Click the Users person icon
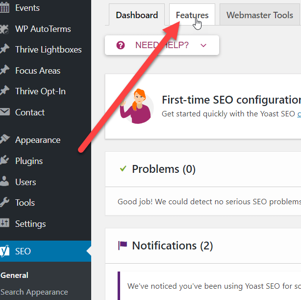 point(4,182)
